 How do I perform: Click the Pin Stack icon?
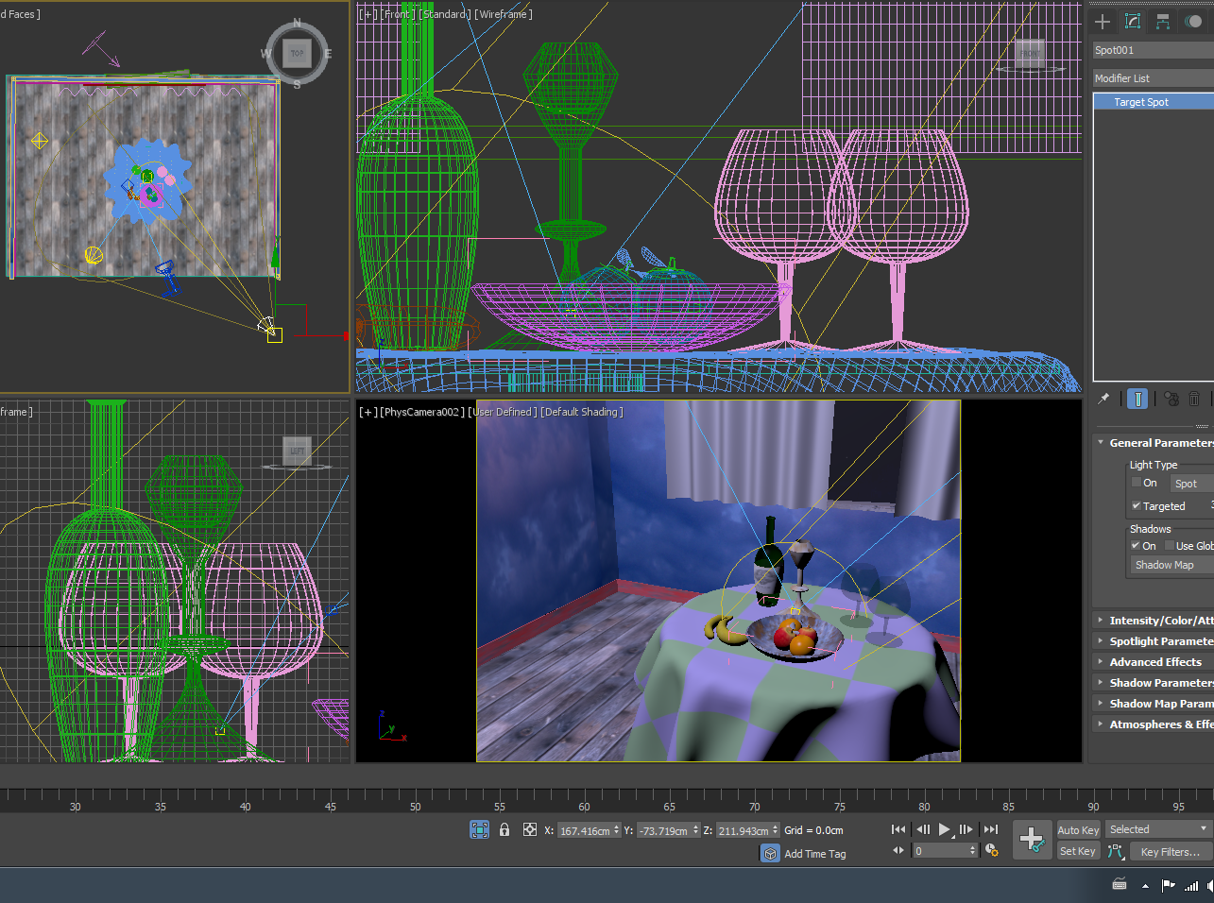[x=1103, y=399]
